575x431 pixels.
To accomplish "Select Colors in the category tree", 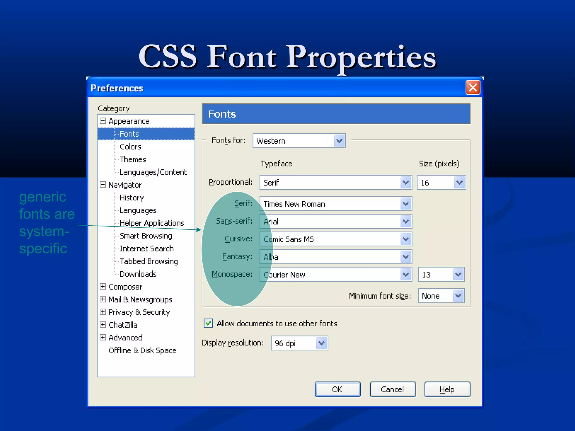I will point(130,147).
